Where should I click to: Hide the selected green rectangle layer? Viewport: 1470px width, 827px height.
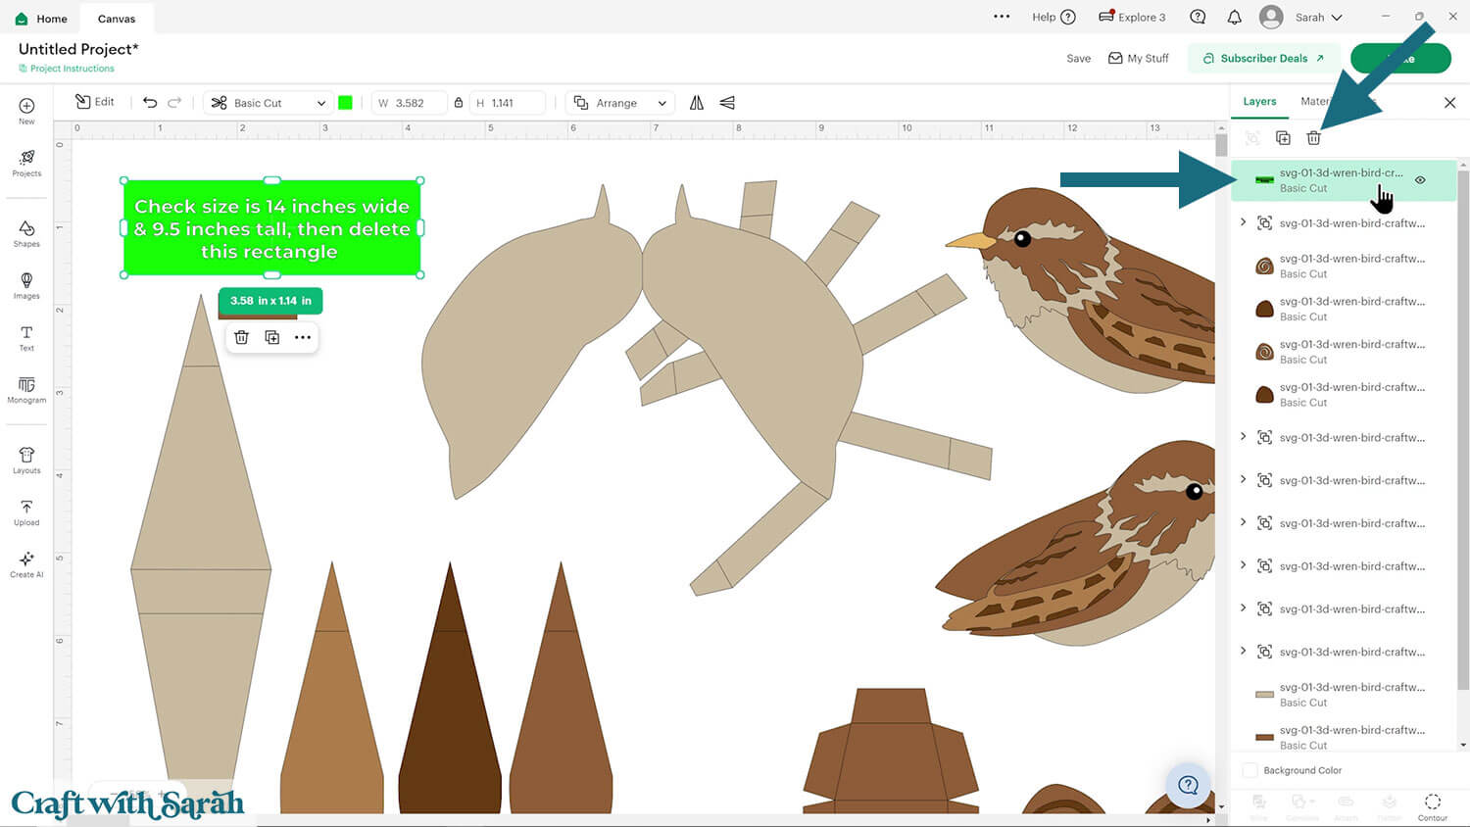pos(1420,180)
